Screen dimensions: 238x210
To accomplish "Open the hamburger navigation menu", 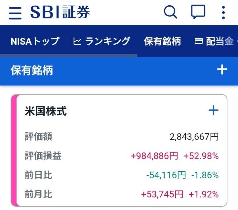I will click(x=15, y=13).
